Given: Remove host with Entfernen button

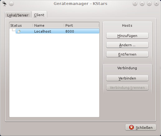Looking at the screenshot, I should pyautogui.click(x=127, y=54).
